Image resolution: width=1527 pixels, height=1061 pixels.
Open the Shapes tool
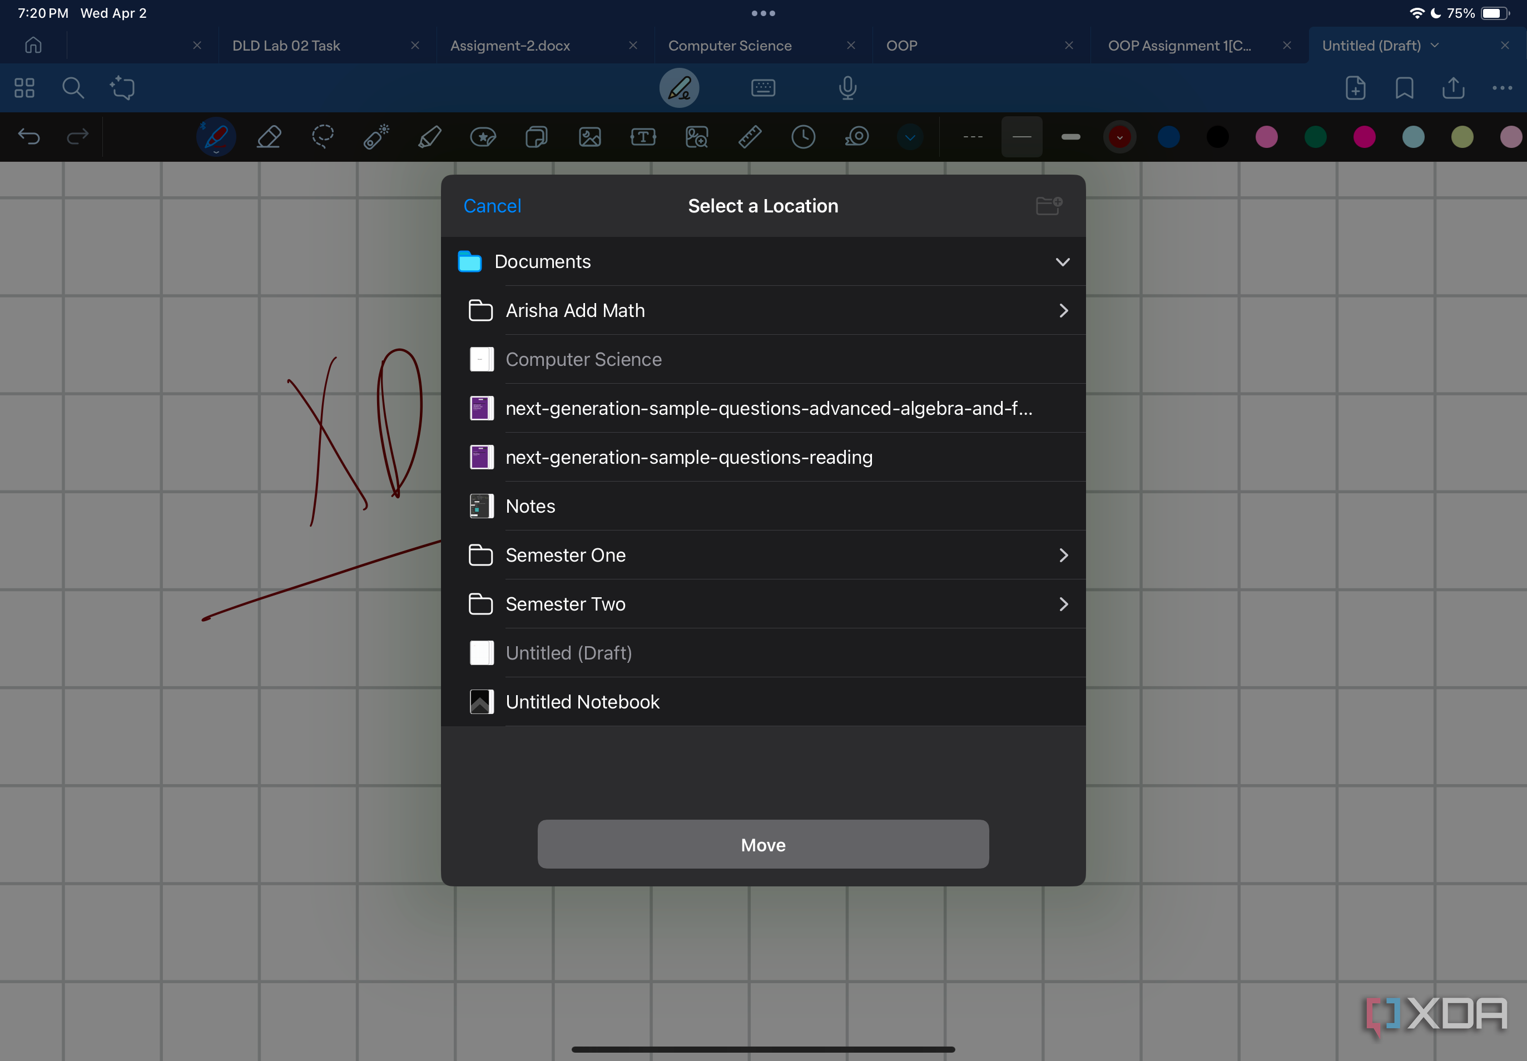tap(537, 137)
